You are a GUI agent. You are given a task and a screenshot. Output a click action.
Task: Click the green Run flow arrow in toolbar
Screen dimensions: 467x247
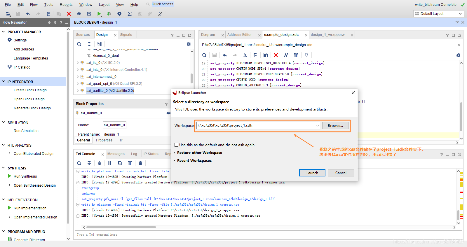coord(99,14)
